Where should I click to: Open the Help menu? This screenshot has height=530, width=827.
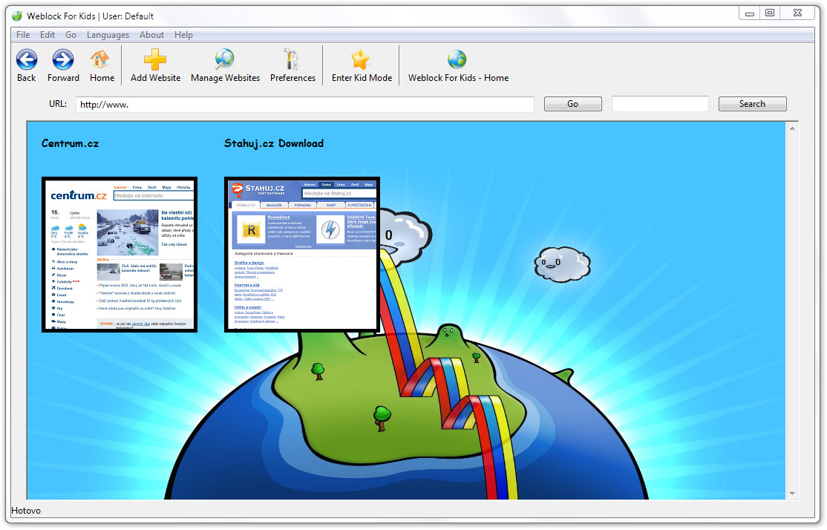click(183, 35)
